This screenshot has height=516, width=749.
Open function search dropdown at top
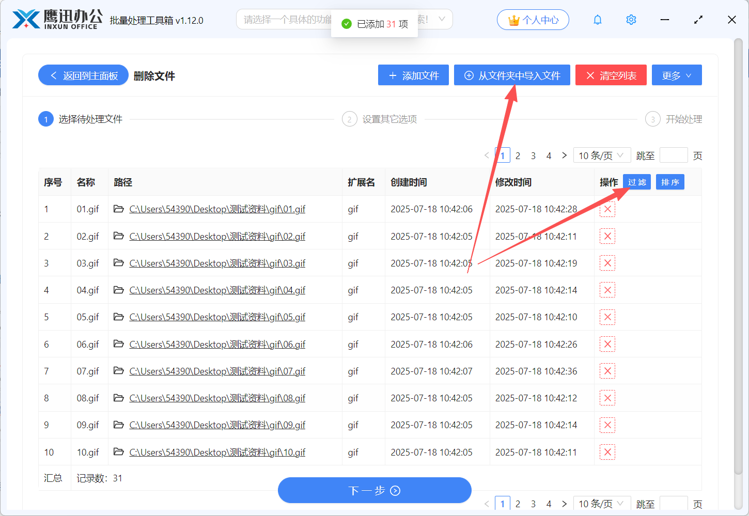tap(345, 20)
